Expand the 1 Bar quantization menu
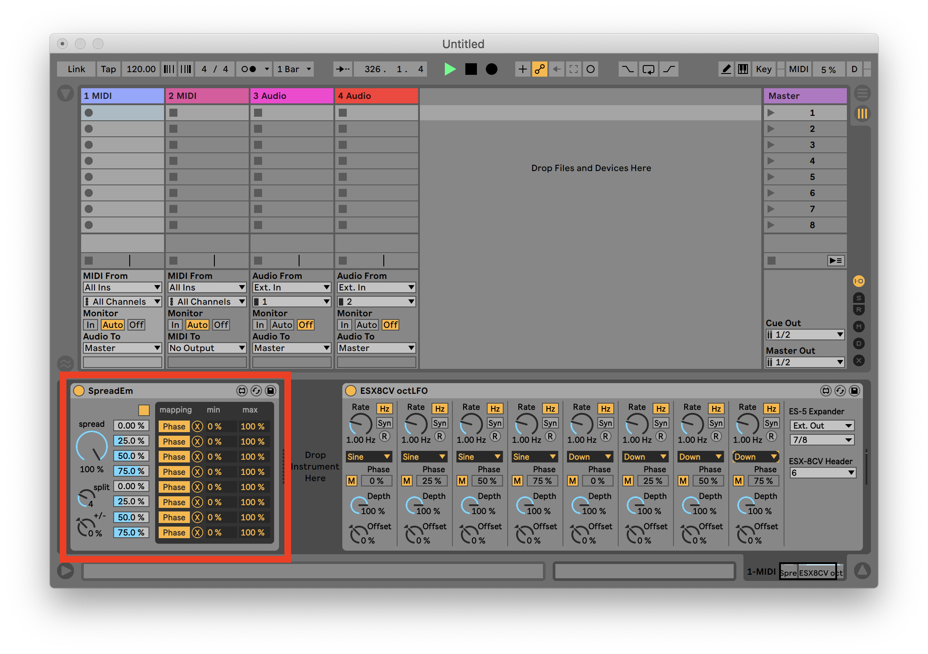928x654 pixels. pos(294,69)
